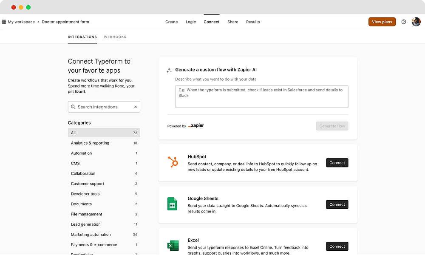Filter by Collaboration category
Screen dimensions: 425x255
tap(104, 173)
